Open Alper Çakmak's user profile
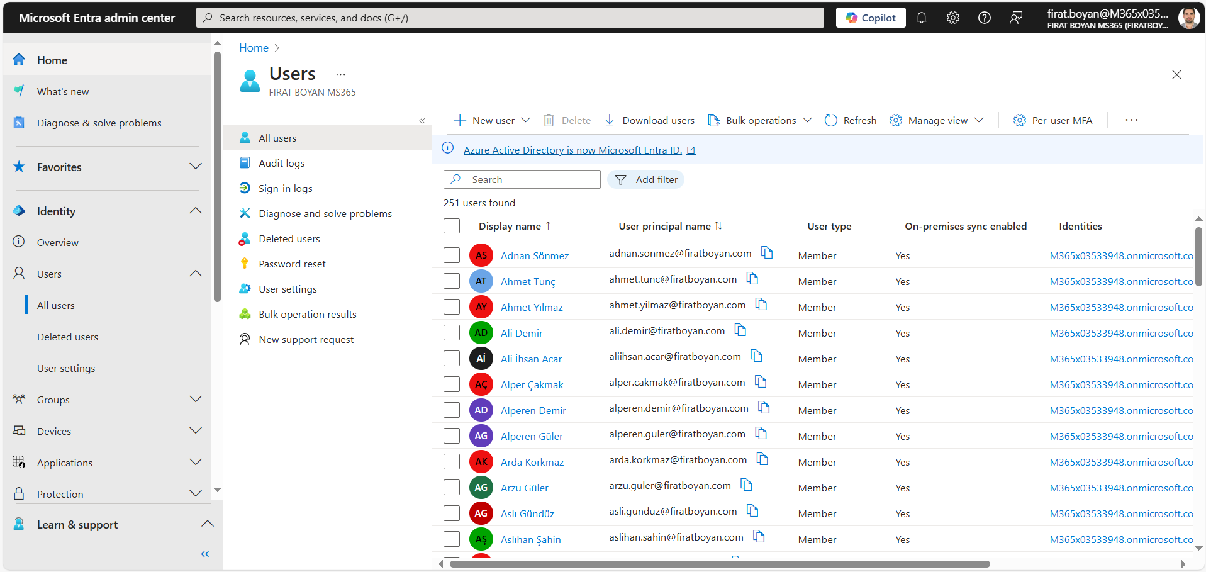1206x572 pixels. [532, 384]
